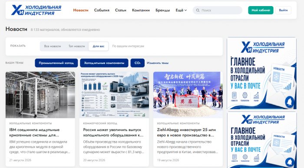Toggle the CO₂ topic chip
This screenshot has width=304, height=168.
tap(138, 63)
